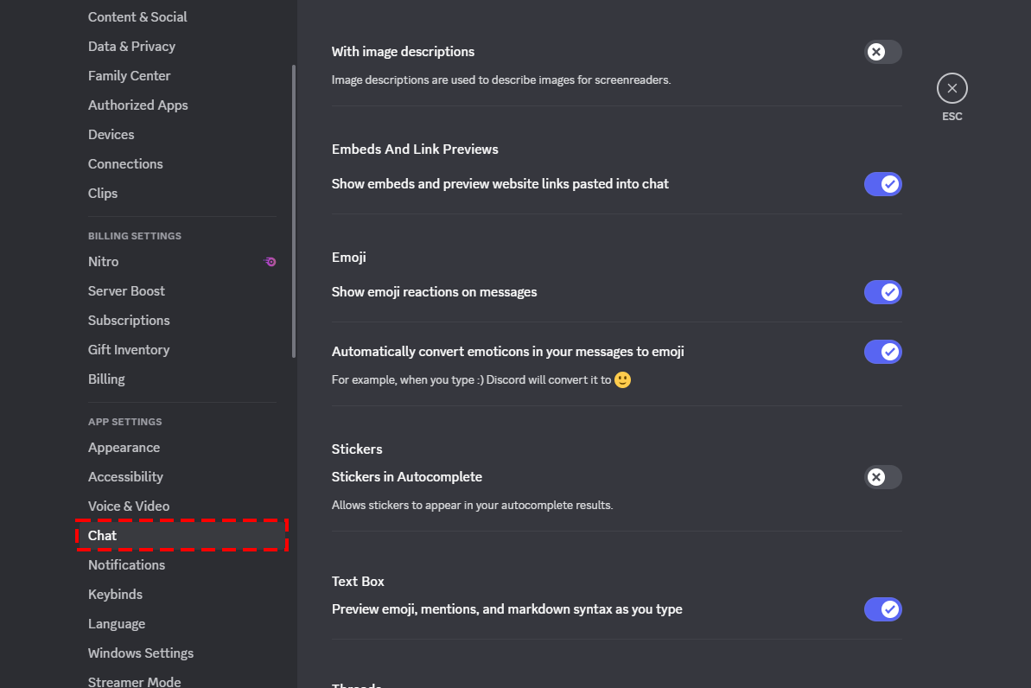This screenshot has height=688, width=1031.
Task: Disable automatic emoticon to emoji conversion
Action: pyautogui.click(x=882, y=352)
